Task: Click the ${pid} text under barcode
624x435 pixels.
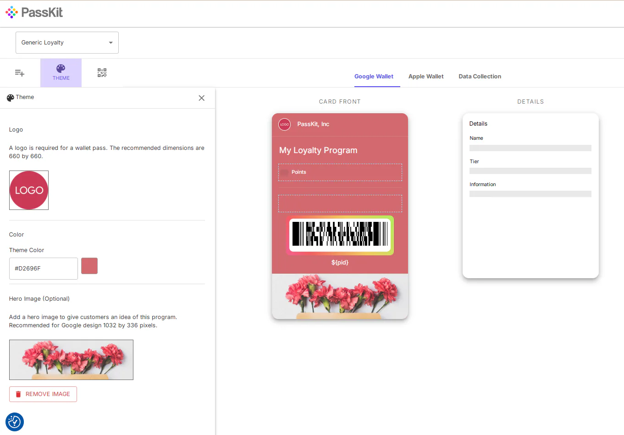Action: (x=340, y=263)
